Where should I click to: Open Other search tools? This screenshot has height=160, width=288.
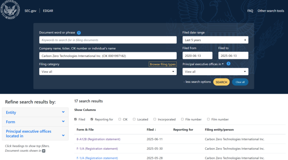[271, 11]
